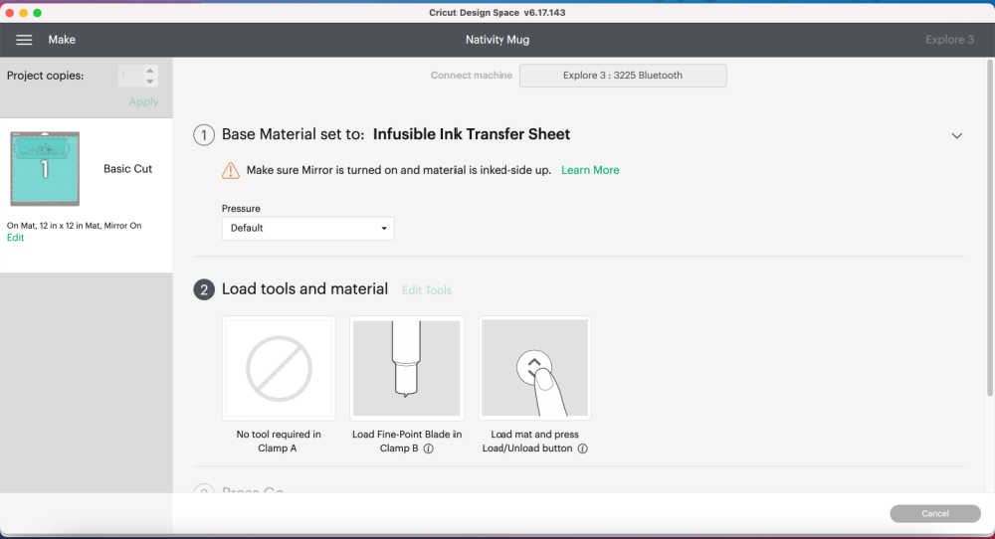The image size is (995, 539).
Task: Click the step 2 number circle
Action: (204, 289)
